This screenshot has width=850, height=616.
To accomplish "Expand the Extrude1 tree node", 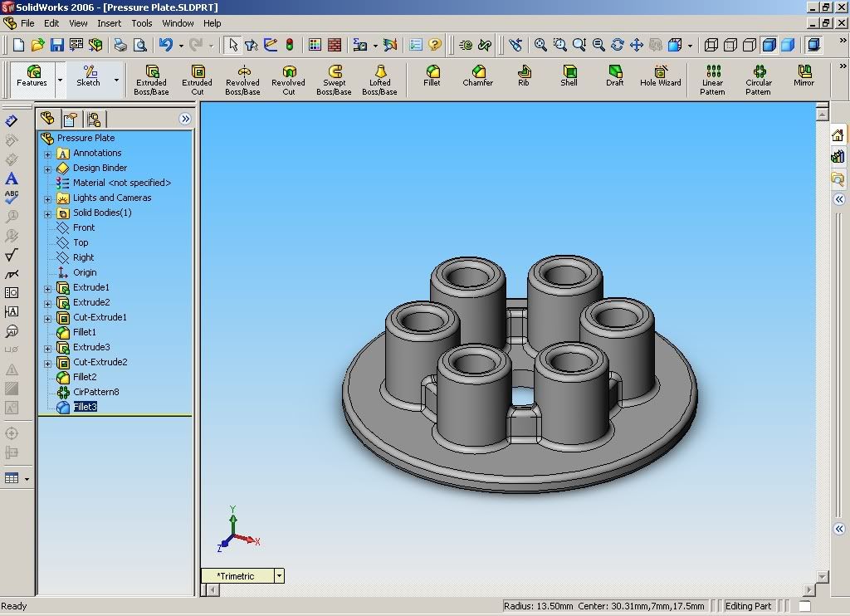I will point(47,288).
